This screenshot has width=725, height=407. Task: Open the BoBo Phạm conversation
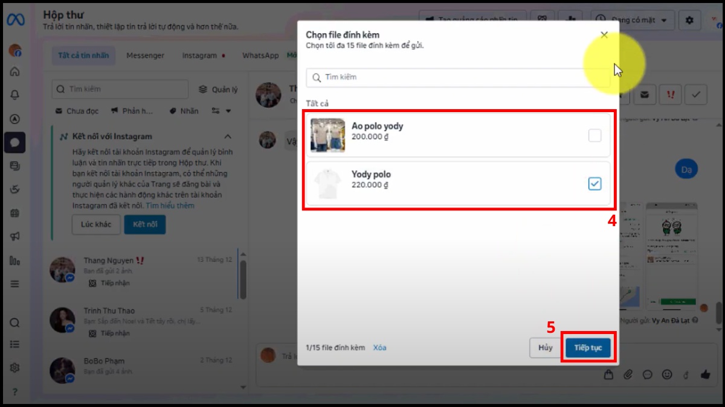(144, 370)
